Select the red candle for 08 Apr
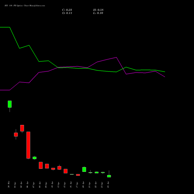194x194 pixels. (x=41, y=165)
